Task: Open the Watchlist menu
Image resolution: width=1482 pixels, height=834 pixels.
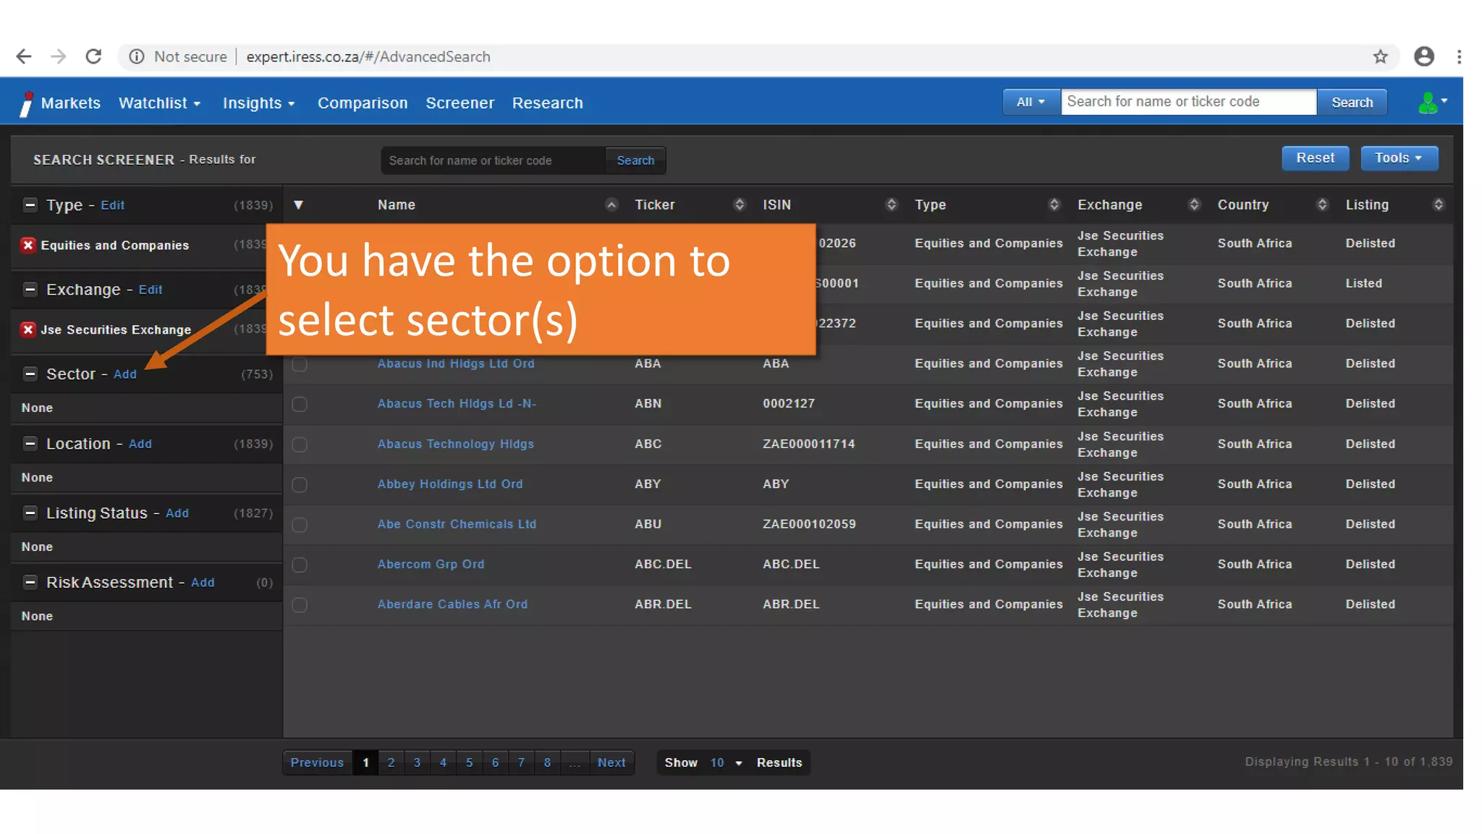Action: coord(159,103)
